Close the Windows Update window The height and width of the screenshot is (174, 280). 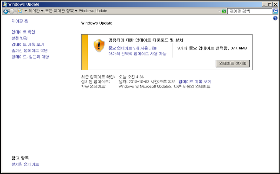tap(275, 4)
